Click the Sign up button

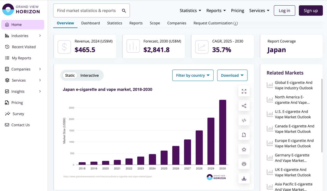(311, 10)
